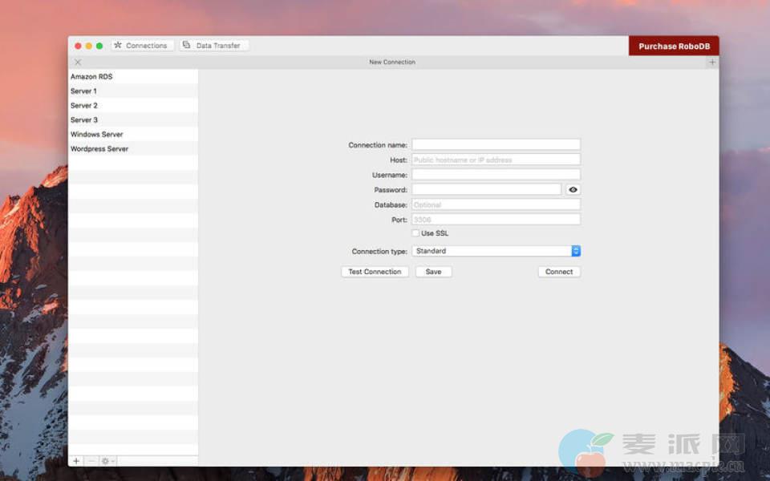The height and width of the screenshot is (481, 770).
Task: Select the New Connection tab
Action: click(x=392, y=63)
